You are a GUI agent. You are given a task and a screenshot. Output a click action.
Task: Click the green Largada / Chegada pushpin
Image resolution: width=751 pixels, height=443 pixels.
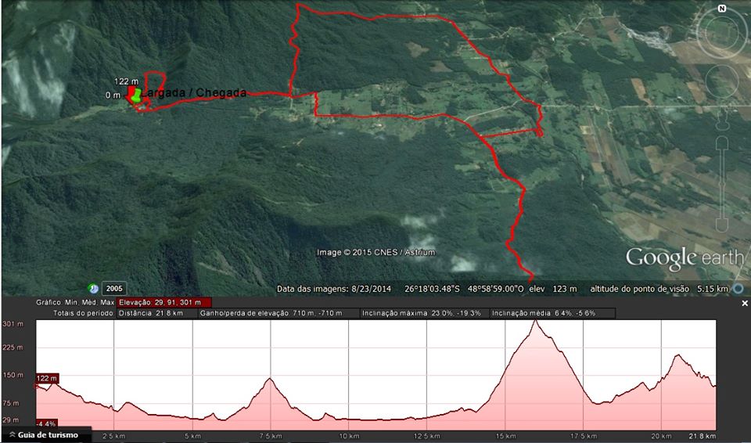(x=136, y=95)
